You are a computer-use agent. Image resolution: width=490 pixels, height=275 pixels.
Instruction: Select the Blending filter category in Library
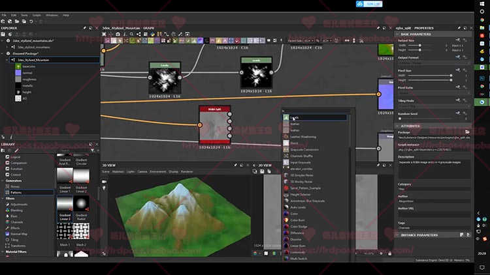pos(16,210)
